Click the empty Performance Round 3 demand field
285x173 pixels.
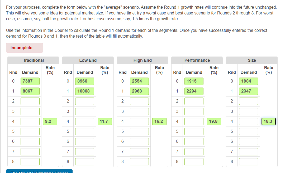(x=194, y=111)
